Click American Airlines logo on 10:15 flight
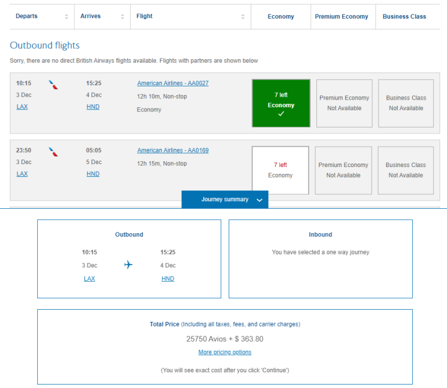This screenshot has height=388, width=447. (x=53, y=85)
